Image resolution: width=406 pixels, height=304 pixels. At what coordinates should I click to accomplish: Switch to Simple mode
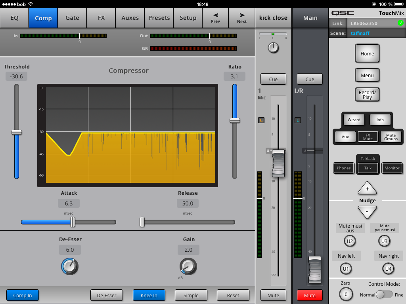click(191, 295)
